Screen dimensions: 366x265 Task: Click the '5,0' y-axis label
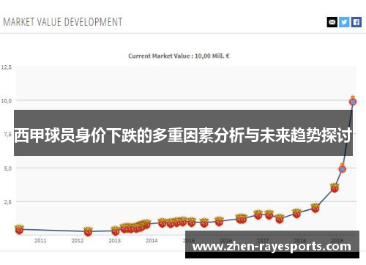point(7,168)
